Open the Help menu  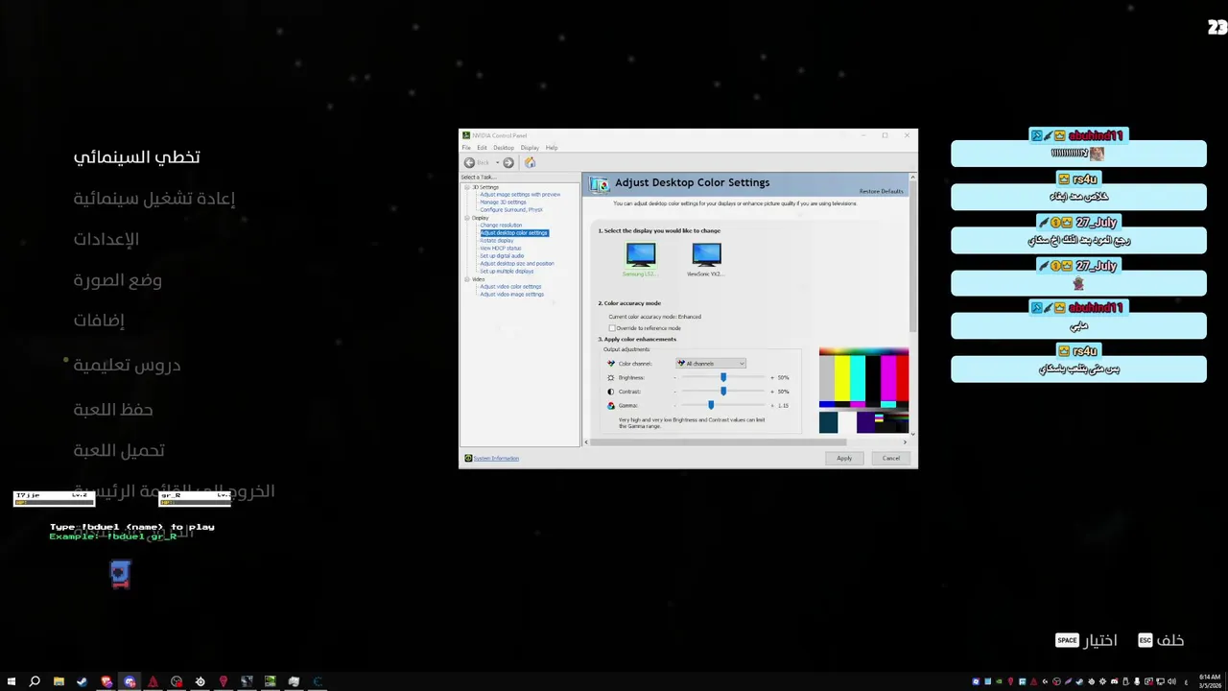click(552, 148)
